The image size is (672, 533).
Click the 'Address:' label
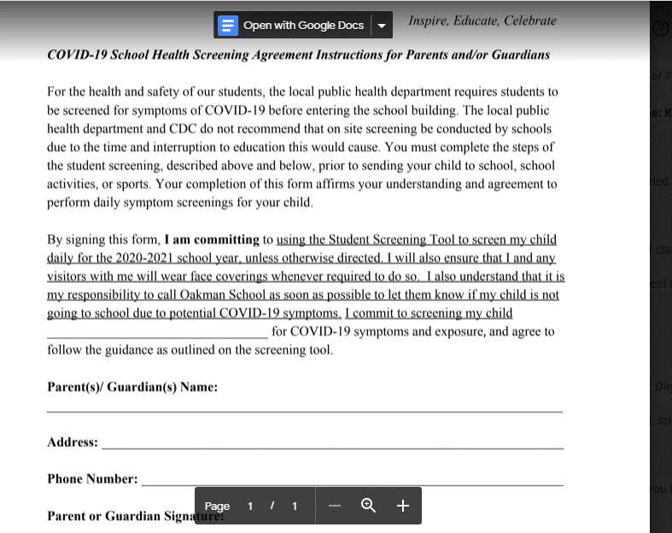click(x=73, y=442)
